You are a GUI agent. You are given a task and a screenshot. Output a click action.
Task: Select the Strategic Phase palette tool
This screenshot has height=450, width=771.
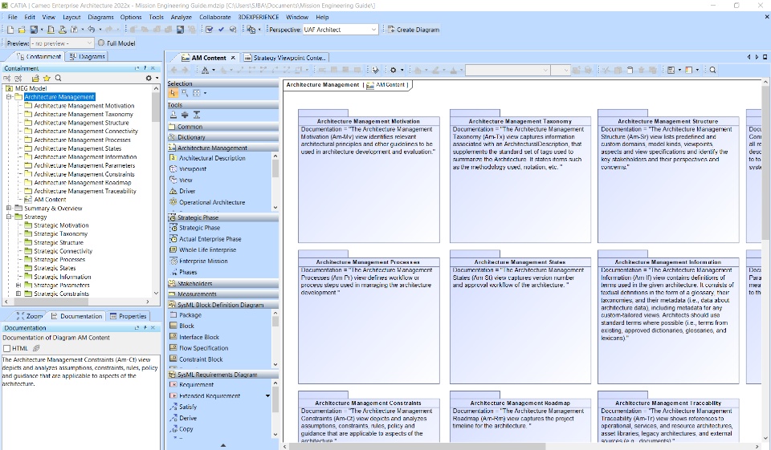(199, 228)
